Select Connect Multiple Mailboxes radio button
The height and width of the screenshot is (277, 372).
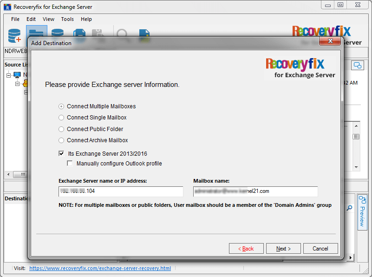point(61,106)
